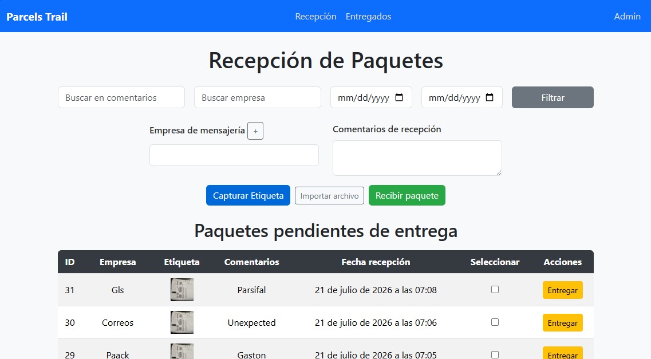The image size is (651, 359).
Task: Focus Empresa de mensajería input field
Action: [x=234, y=155]
